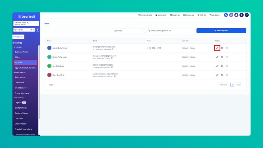Open the JP profile avatar menu
This screenshot has height=148, width=263.
click(x=246, y=15)
